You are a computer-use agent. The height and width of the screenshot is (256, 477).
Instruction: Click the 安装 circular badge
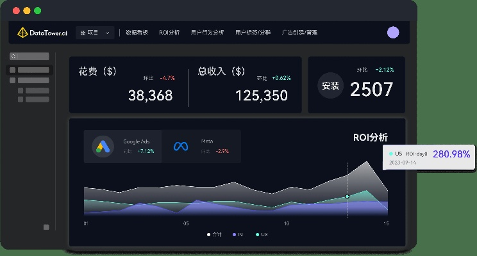[x=331, y=86]
